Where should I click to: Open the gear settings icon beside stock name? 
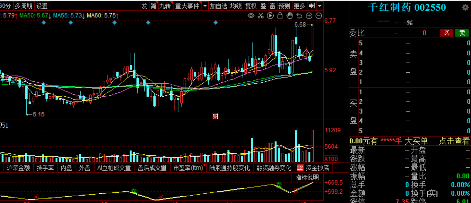465,8
